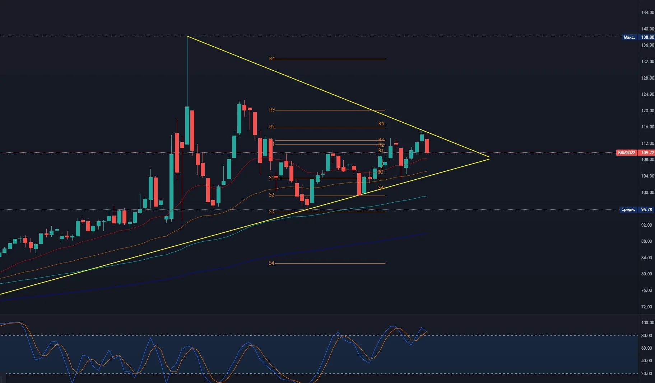Click the 109.72 current price value
Viewport: 655px width, 383px height.
[647, 153]
